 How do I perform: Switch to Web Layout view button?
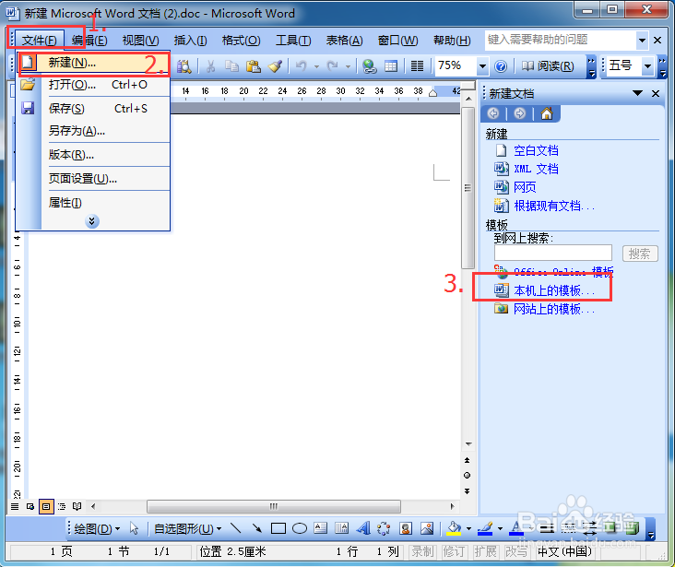coord(30,506)
